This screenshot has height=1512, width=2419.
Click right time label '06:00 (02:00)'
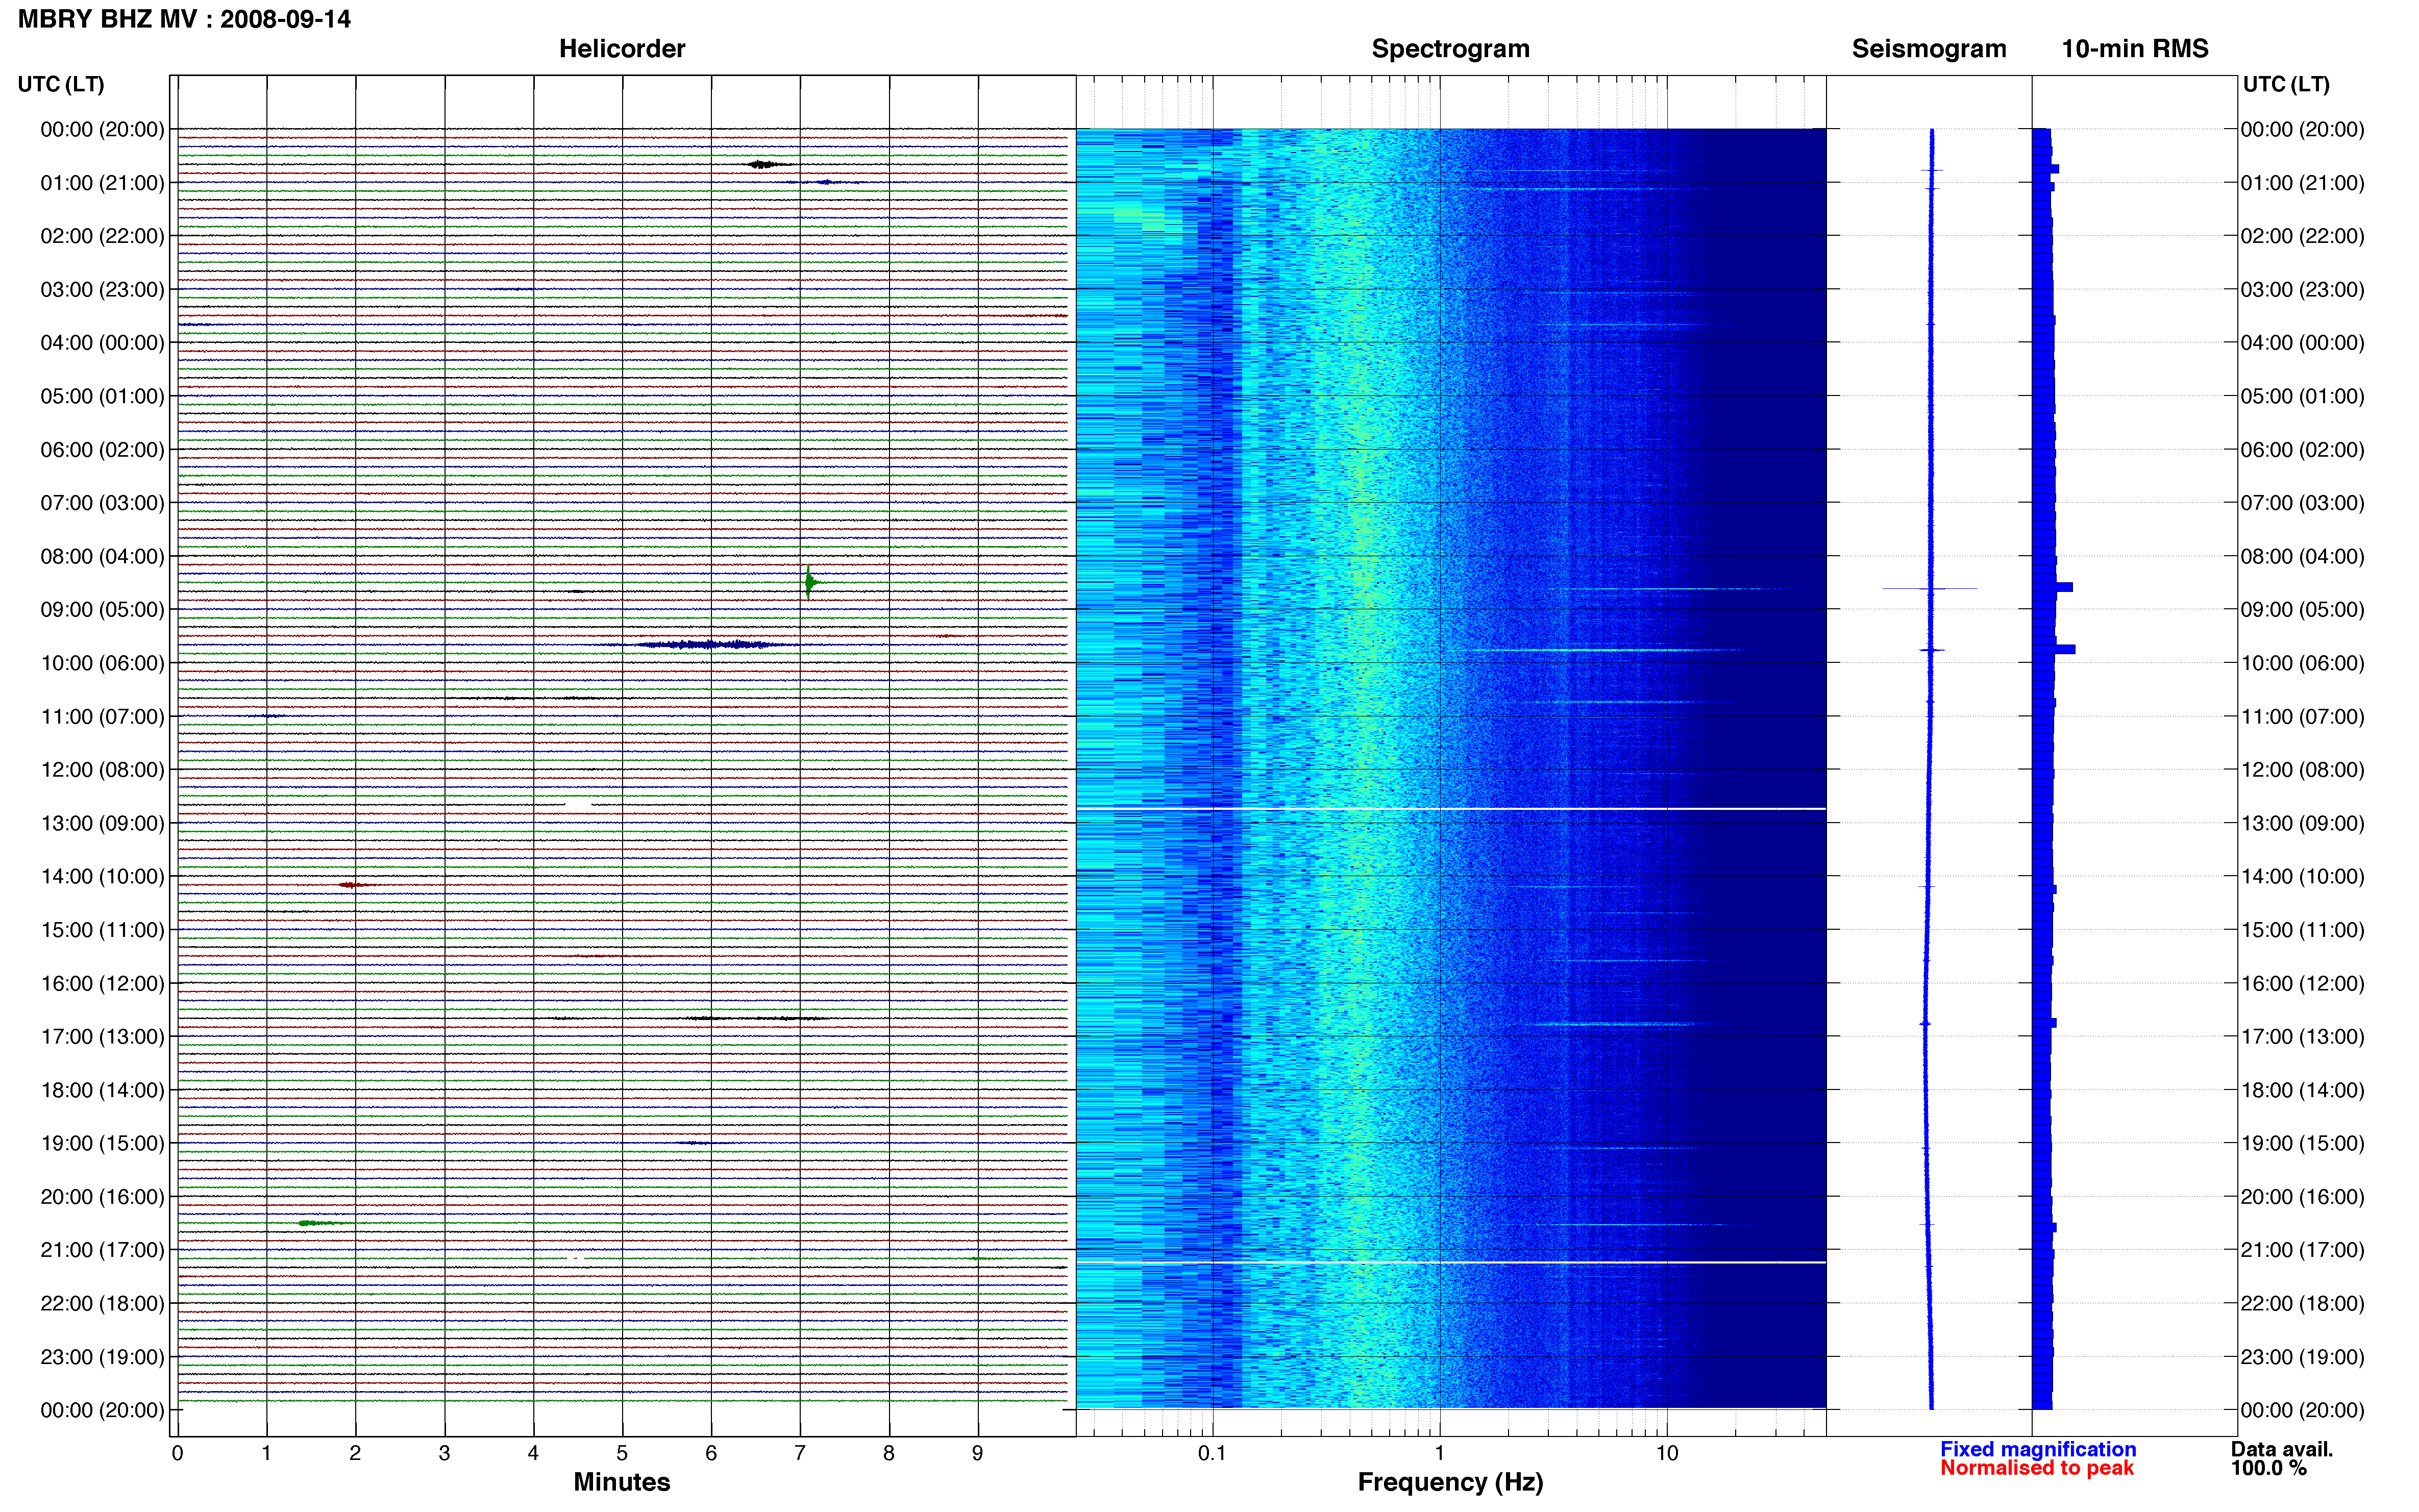point(2302,450)
